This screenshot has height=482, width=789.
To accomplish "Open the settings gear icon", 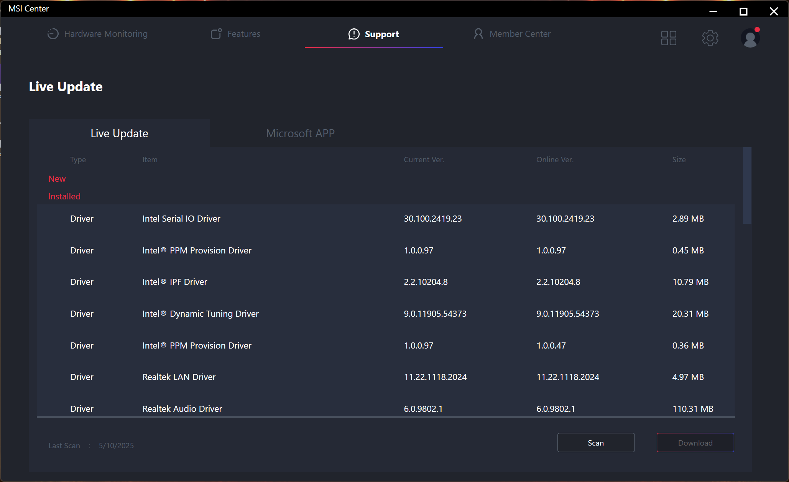I will (x=710, y=38).
